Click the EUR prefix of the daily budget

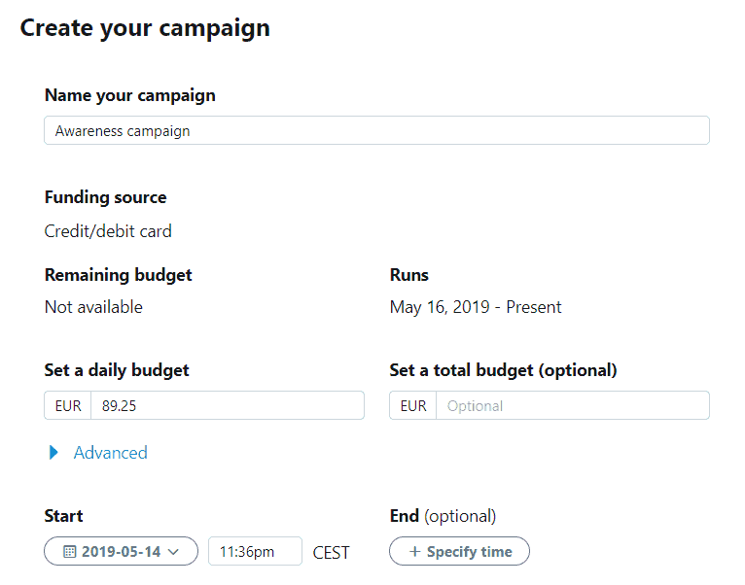[x=68, y=405]
